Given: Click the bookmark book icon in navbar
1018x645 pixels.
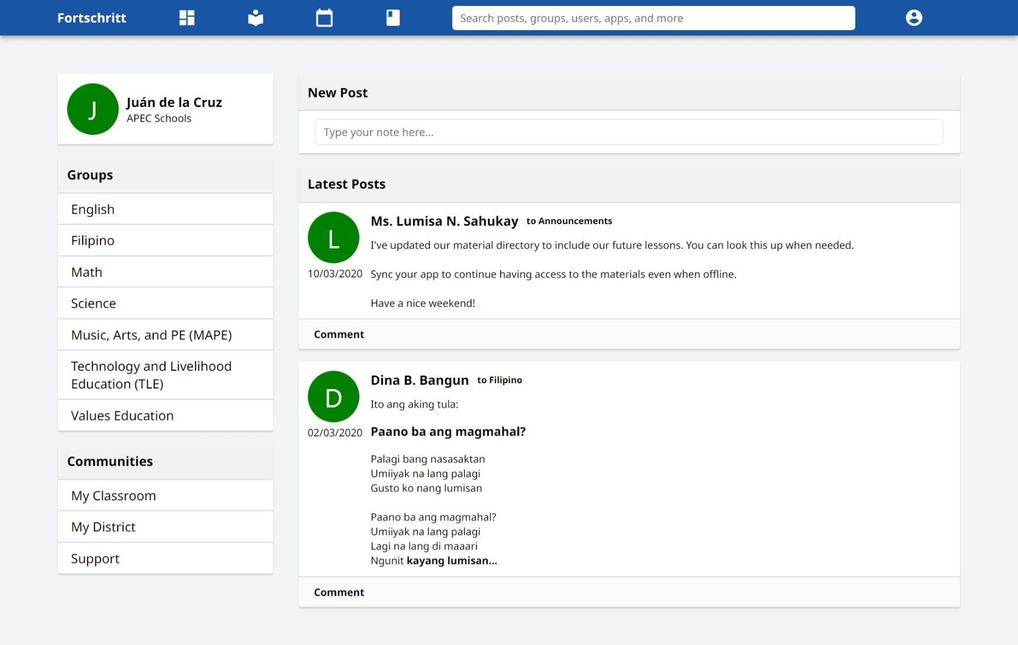Looking at the screenshot, I should (x=393, y=18).
